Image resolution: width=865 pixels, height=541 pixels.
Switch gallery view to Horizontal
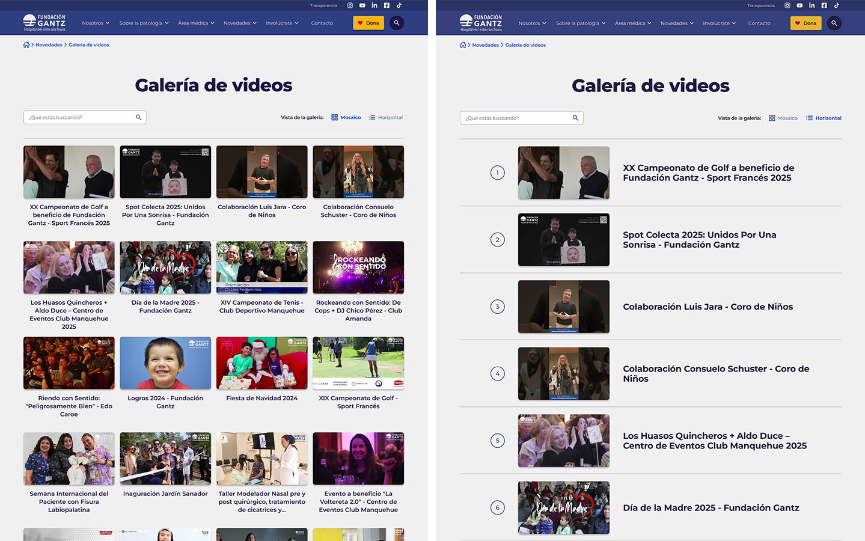[x=386, y=117]
